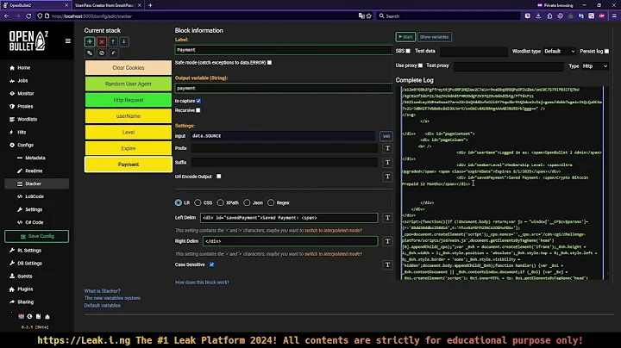Delete the selected block with red X
Viewport: 621px width, 348px height.
102,41
